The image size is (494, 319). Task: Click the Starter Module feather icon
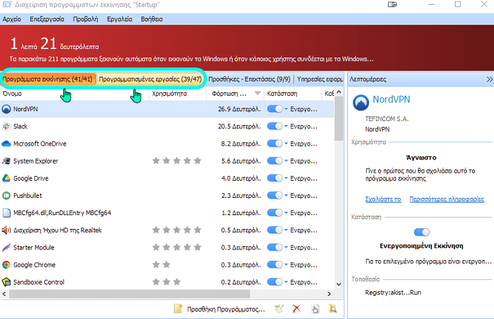pos(7,248)
